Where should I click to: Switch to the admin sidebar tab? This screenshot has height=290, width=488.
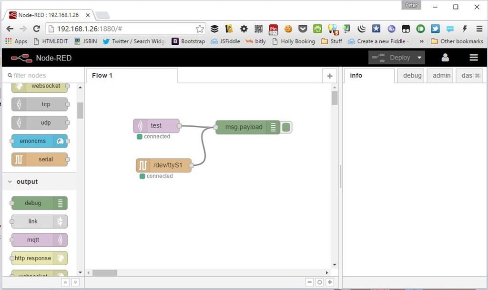click(x=441, y=76)
